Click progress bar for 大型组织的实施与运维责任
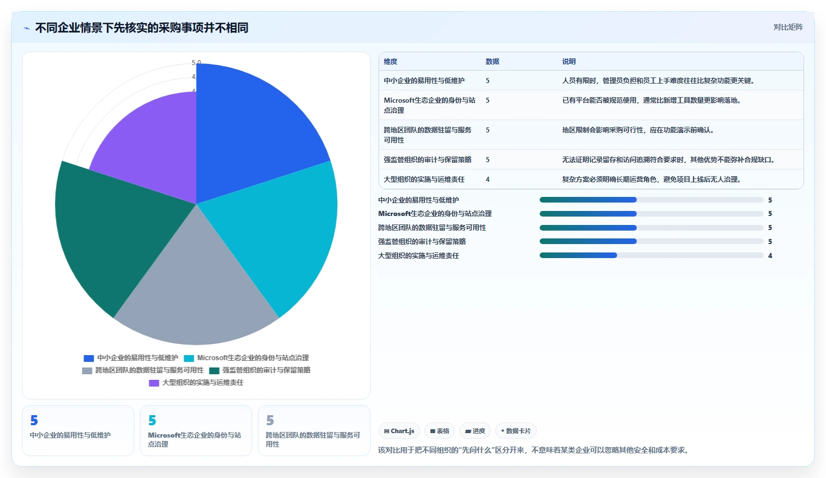This screenshot has height=478, width=826. [651, 255]
